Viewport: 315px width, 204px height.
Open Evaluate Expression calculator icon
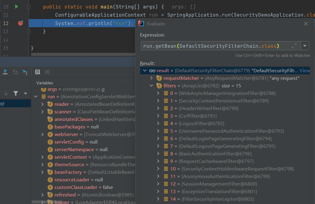click(38, 72)
